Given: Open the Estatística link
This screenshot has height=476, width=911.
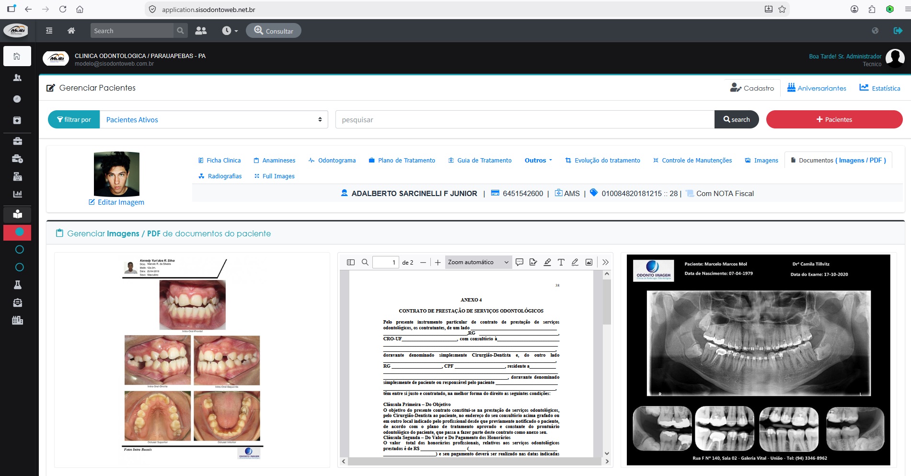Looking at the screenshot, I should pyautogui.click(x=880, y=88).
